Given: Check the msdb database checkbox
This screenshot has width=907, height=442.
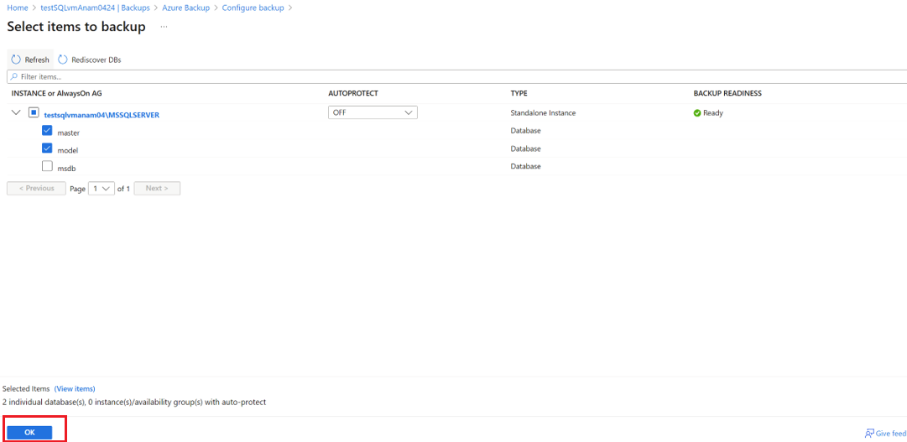Looking at the screenshot, I should click(x=48, y=166).
